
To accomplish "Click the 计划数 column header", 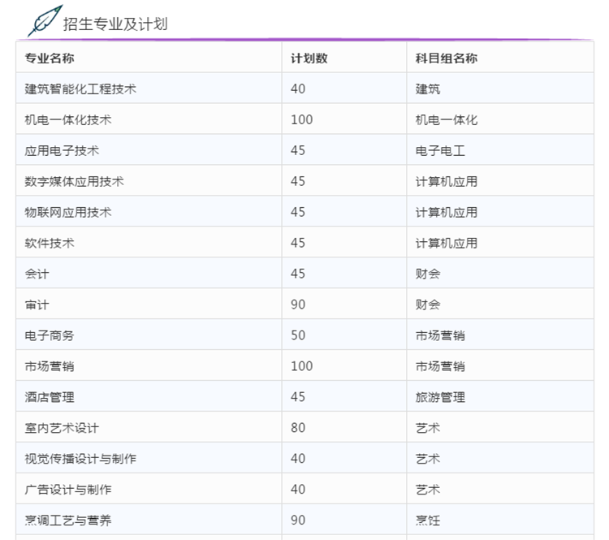I will 309,58.
